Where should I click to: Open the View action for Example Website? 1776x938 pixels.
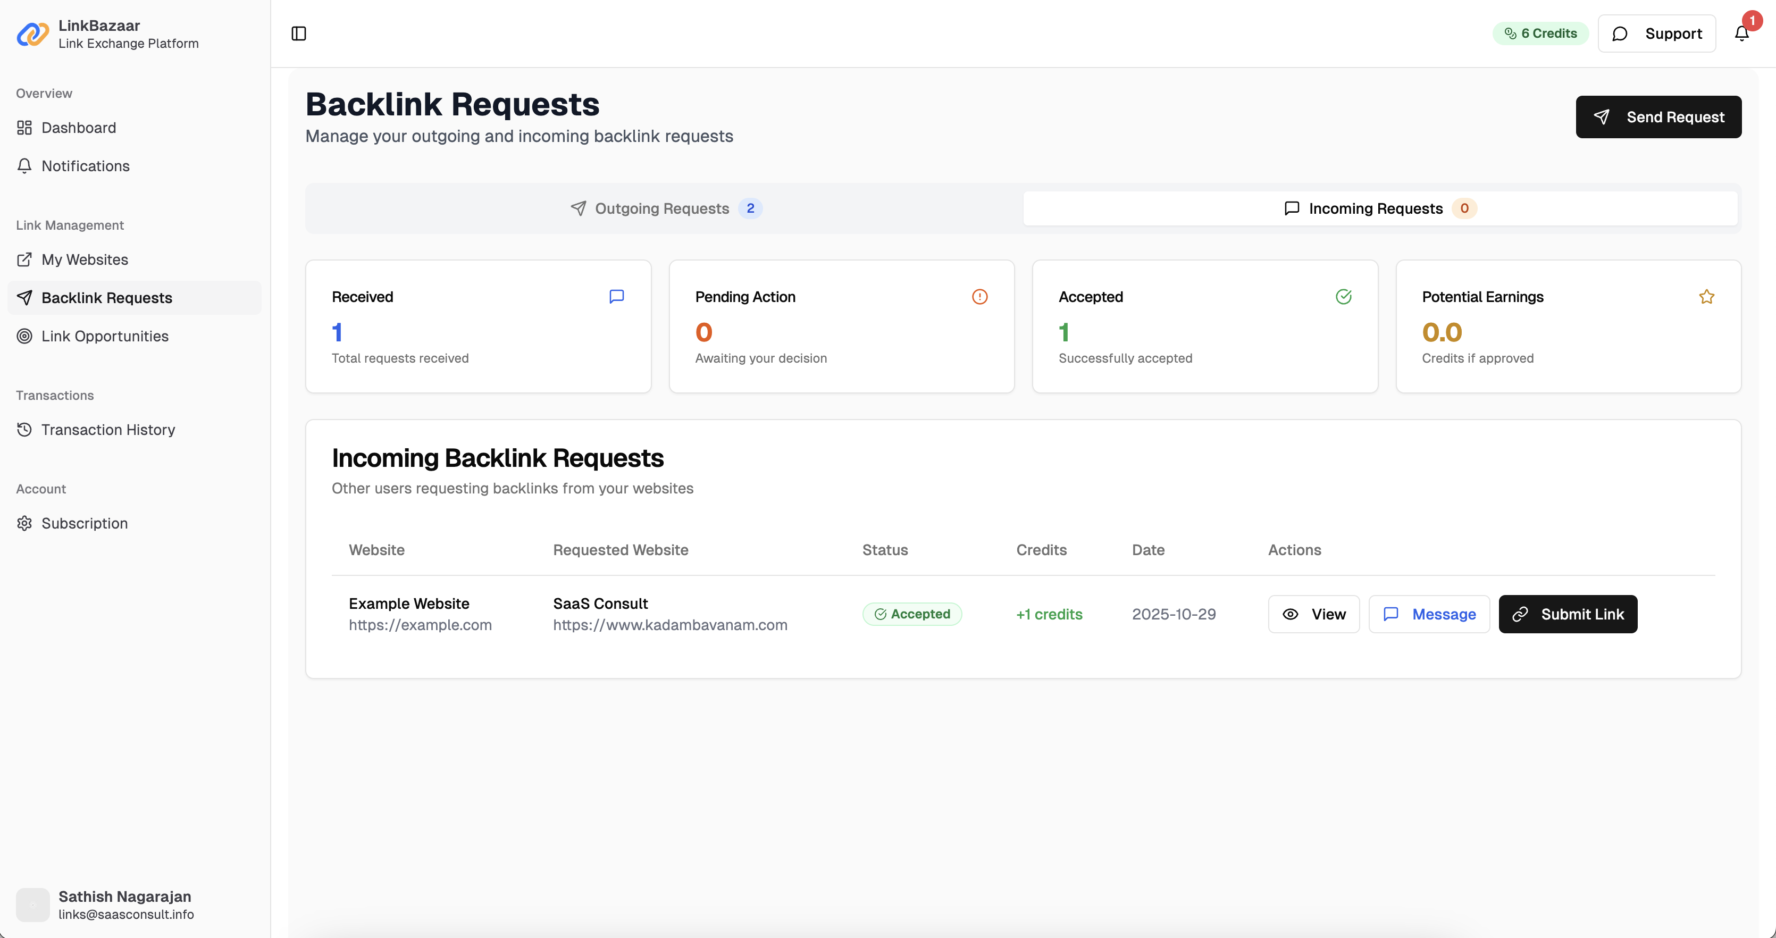point(1313,614)
